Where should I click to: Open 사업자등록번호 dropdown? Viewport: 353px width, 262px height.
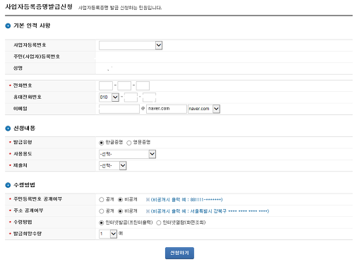[x=131, y=45]
